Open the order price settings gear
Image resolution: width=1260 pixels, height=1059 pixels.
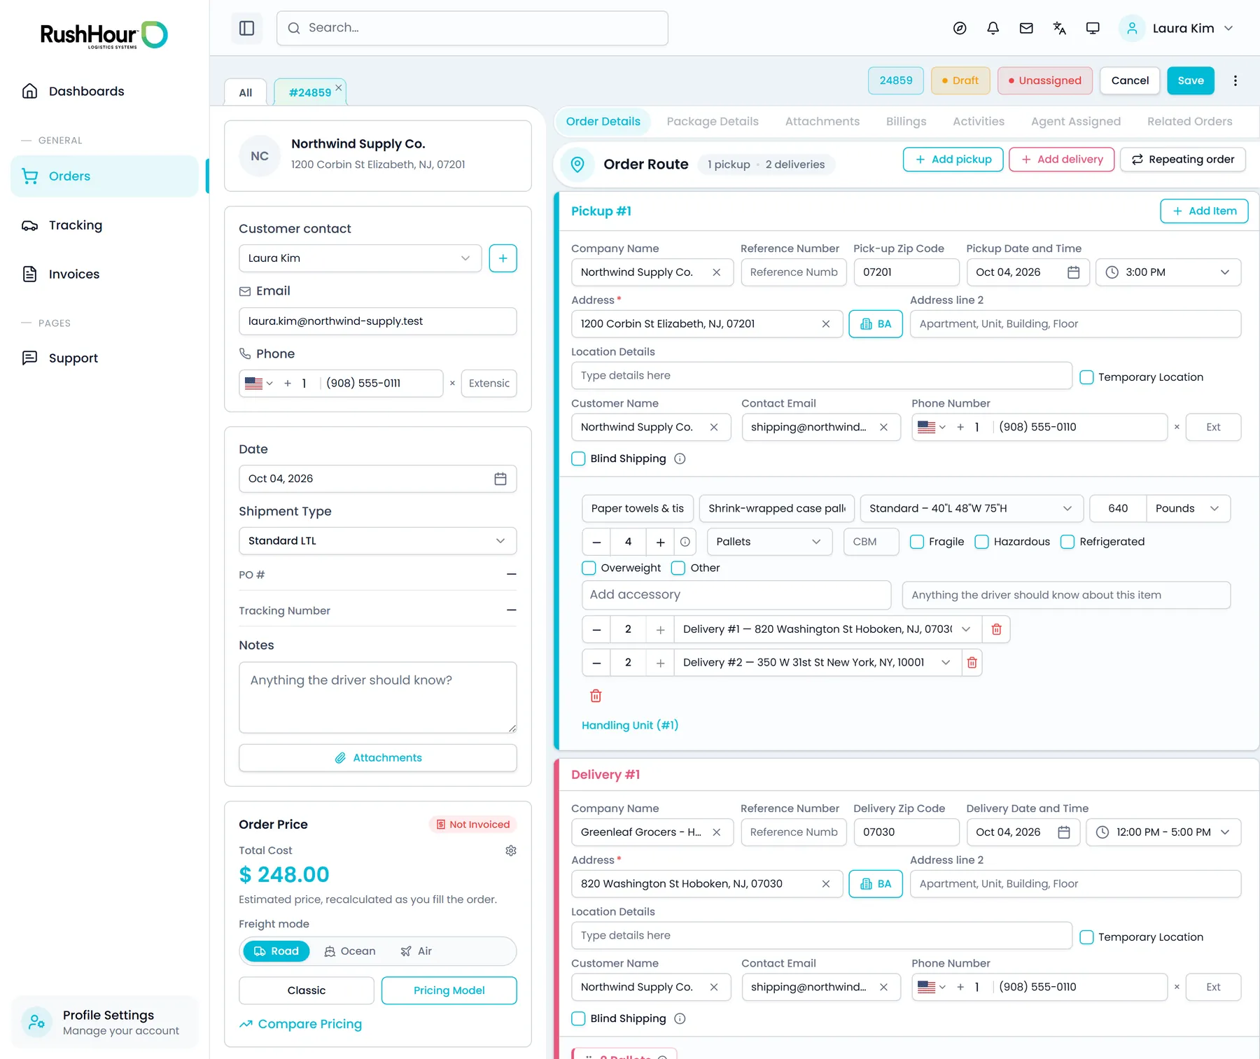click(511, 850)
